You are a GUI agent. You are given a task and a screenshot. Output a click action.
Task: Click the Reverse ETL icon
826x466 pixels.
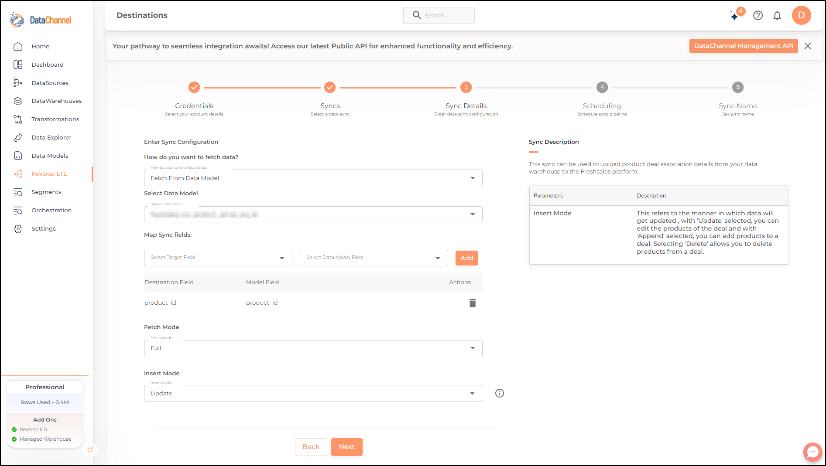18,174
